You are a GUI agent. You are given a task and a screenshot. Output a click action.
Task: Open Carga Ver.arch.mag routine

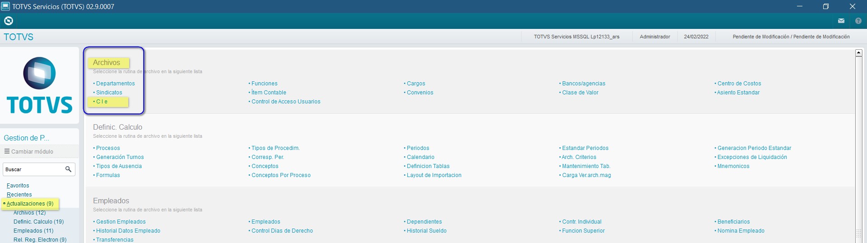coord(587,175)
